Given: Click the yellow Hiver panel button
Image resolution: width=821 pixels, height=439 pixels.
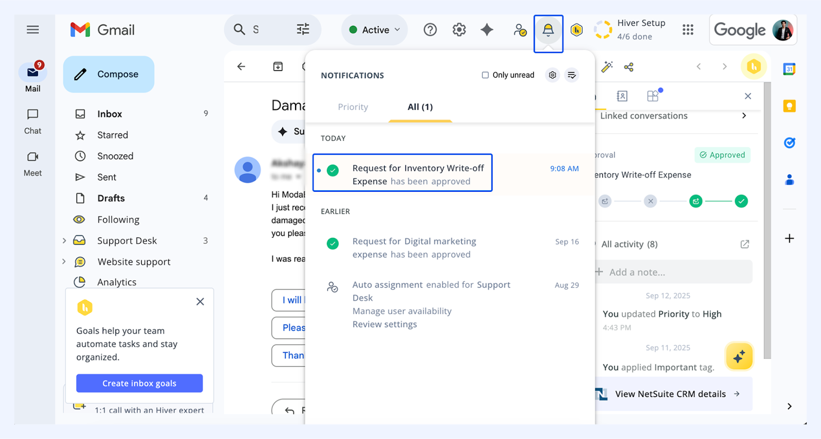Looking at the screenshot, I should tap(754, 66).
